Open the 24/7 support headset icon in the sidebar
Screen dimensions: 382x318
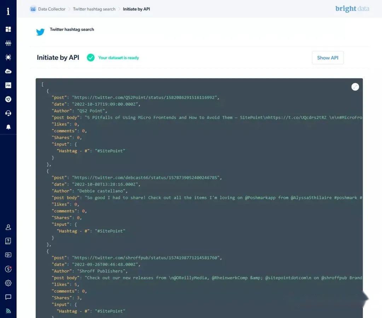tap(8, 113)
